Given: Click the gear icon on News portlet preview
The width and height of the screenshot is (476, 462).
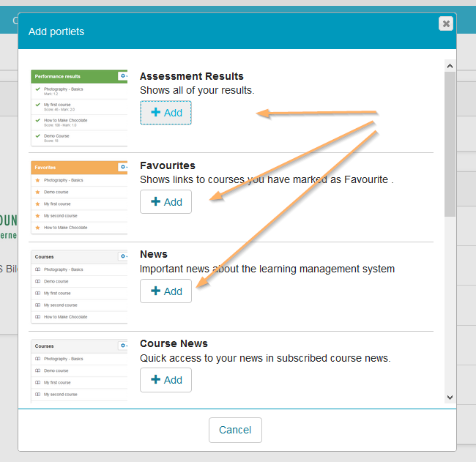Looking at the screenshot, I should coord(122,257).
